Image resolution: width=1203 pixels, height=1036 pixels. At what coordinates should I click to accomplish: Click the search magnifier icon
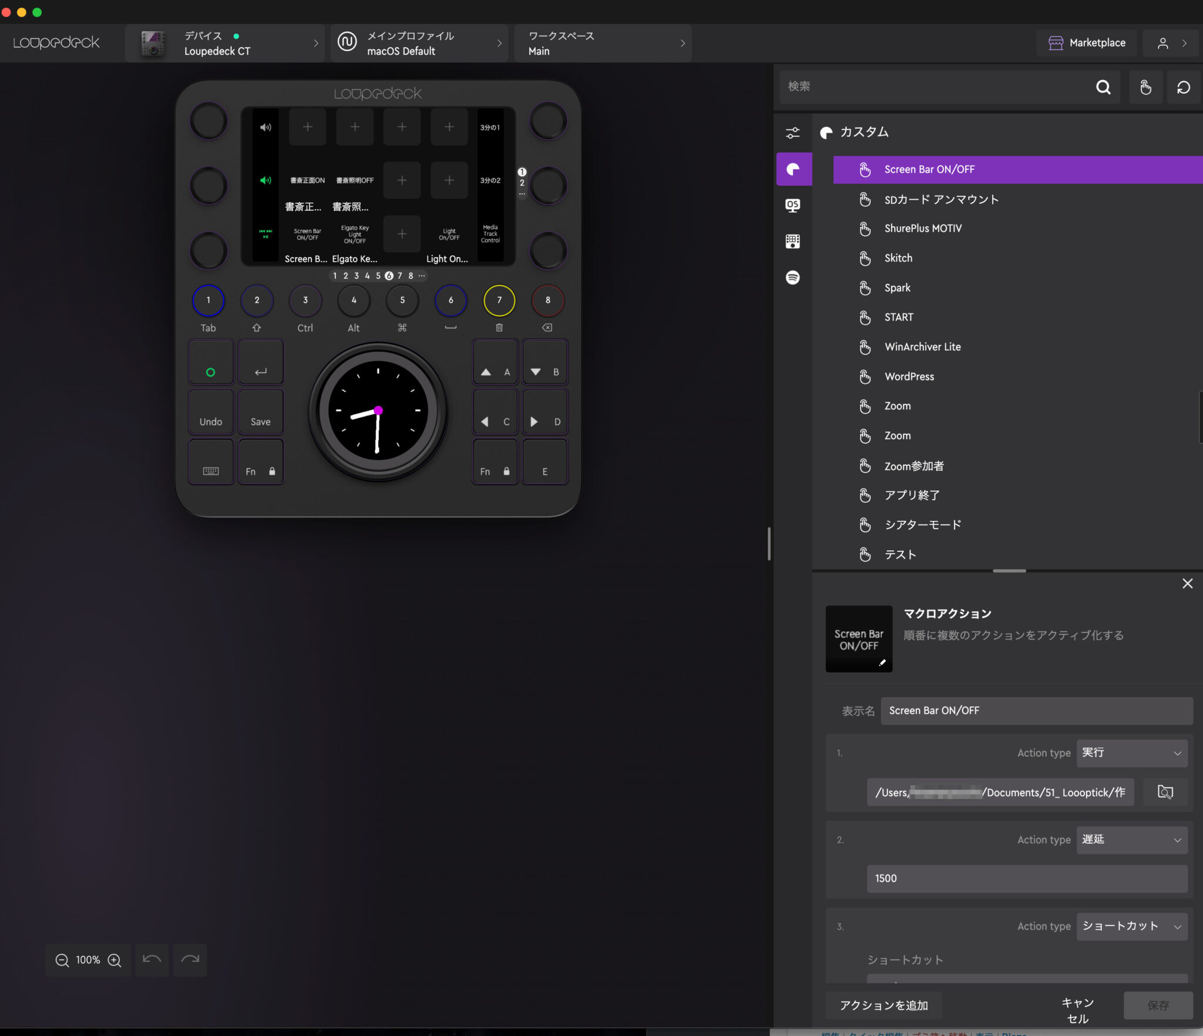click(1103, 88)
